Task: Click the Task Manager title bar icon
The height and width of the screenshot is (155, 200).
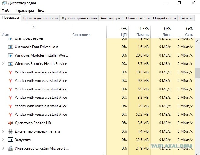Action: 4,3
